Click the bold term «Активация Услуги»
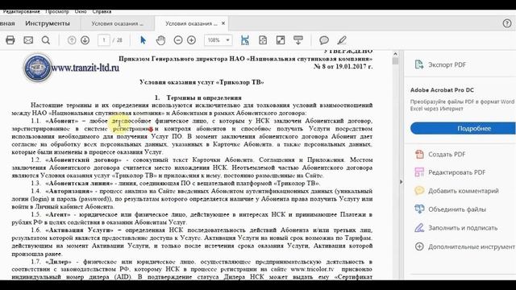 79,230
